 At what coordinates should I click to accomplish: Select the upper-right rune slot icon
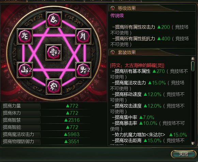(83, 36)
